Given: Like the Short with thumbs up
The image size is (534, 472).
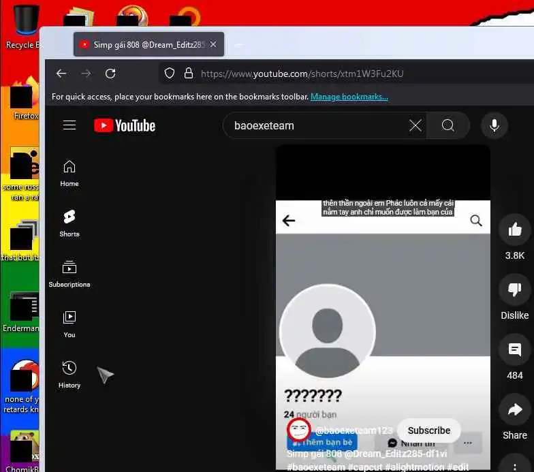Looking at the screenshot, I should 515,230.
